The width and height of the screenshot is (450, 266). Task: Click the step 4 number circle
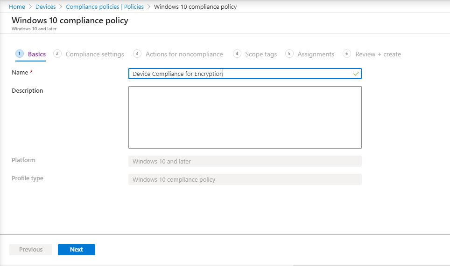tap(237, 54)
